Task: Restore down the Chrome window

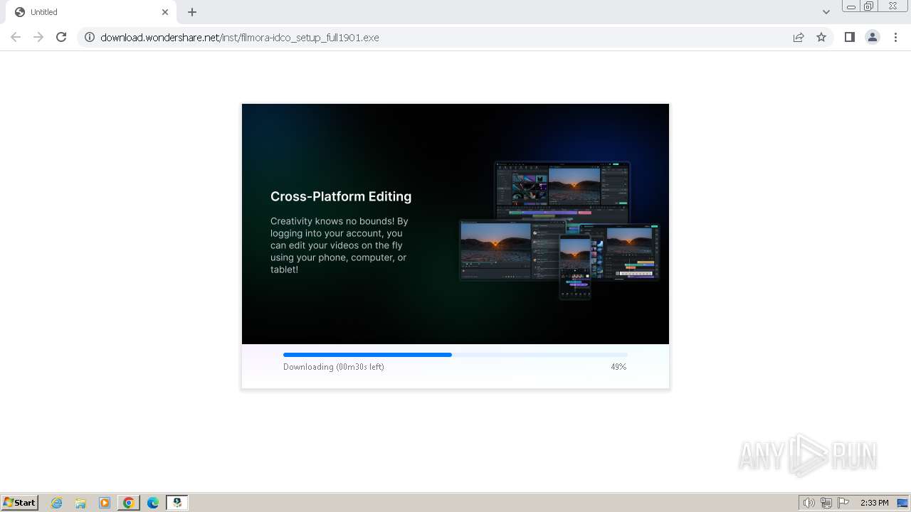Action: pos(869,6)
